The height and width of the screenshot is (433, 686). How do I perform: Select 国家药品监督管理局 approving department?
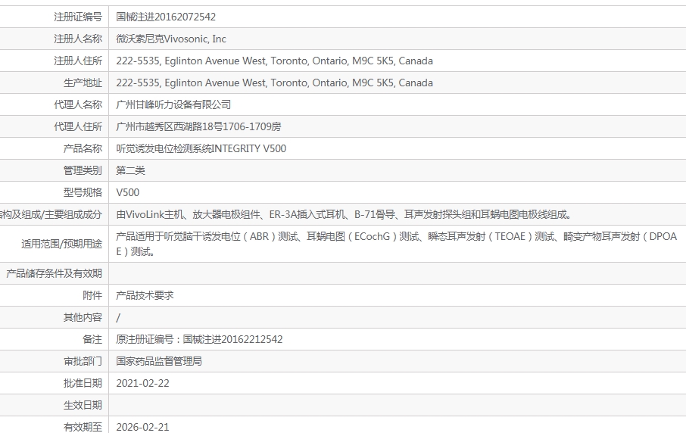click(x=159, y=361)
